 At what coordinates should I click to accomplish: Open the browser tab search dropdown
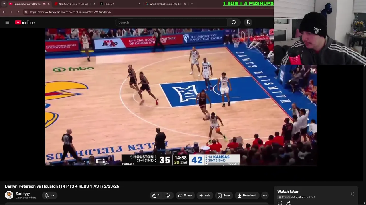(x=4, y=4)
